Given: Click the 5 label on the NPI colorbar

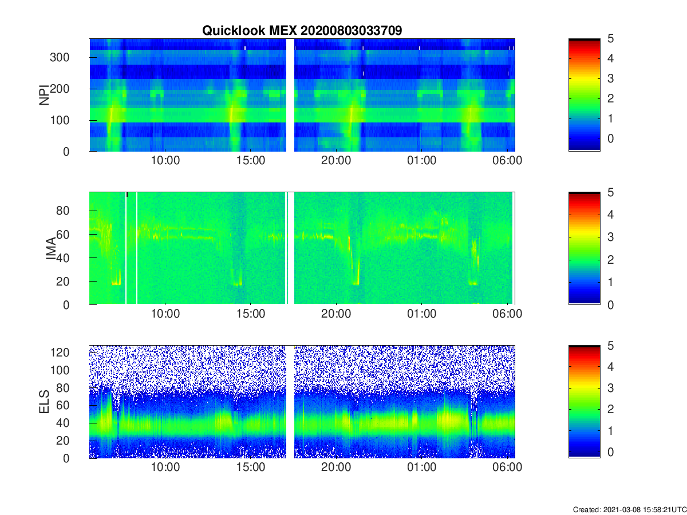Looking at the screenshot, I should (x=610, y=39).
